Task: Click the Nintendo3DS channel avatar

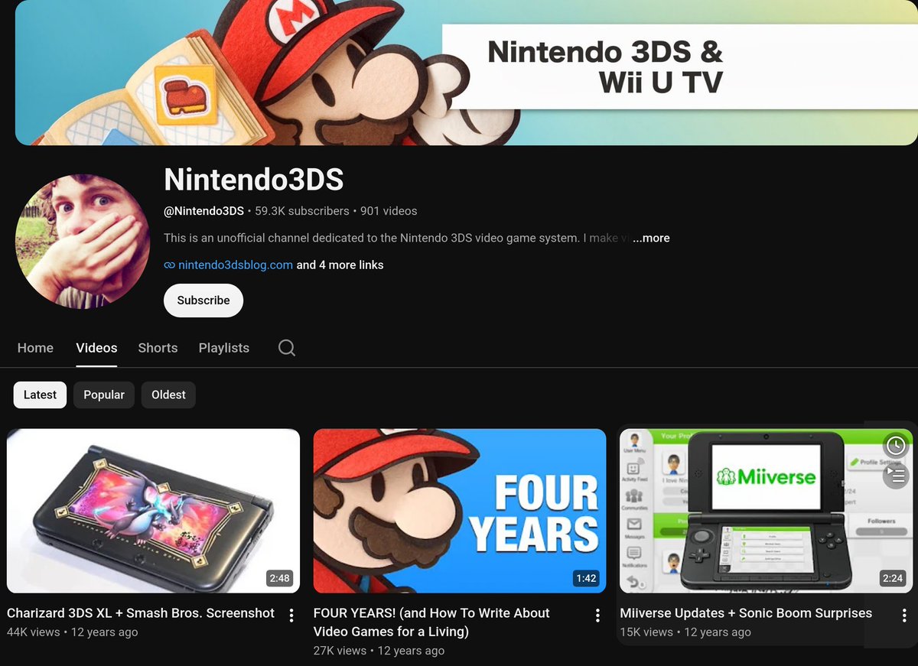Action: [x=83, y=242]
